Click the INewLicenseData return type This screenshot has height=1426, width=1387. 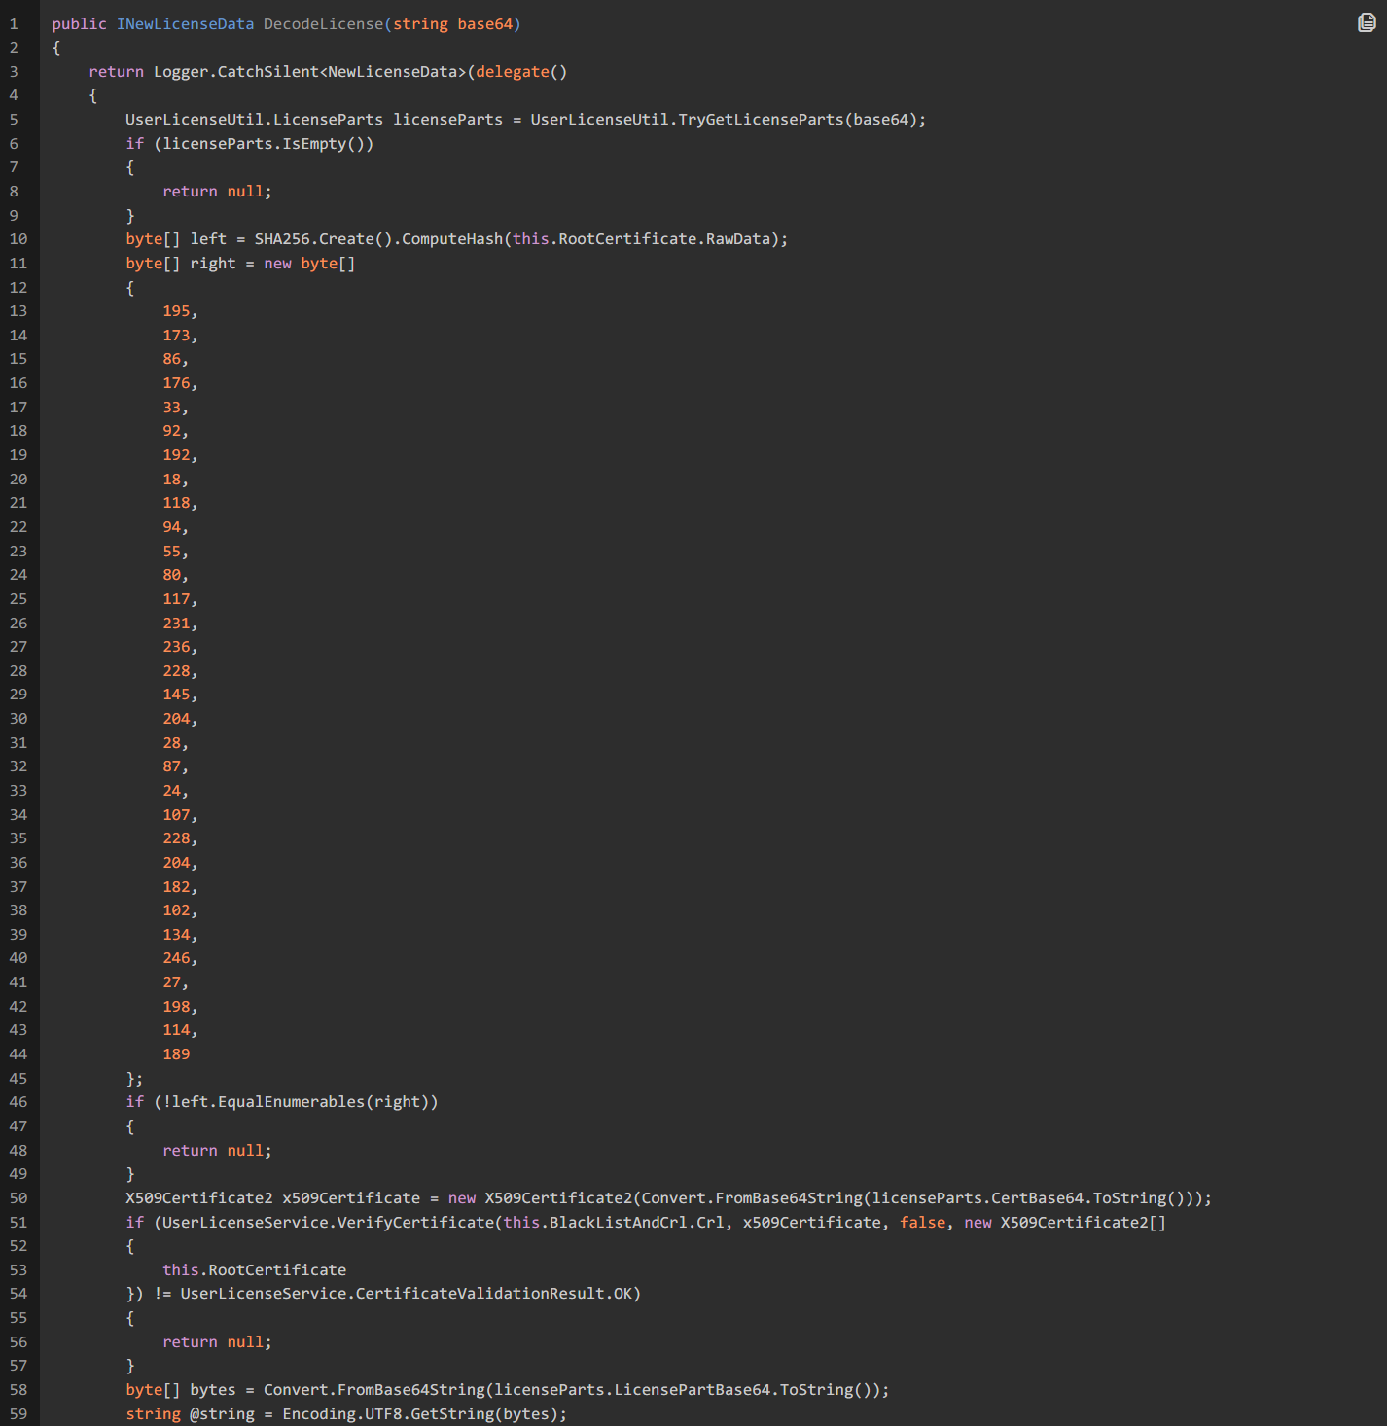click(185, 23)
